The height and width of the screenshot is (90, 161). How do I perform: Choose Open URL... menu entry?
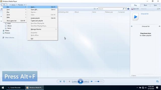[43, 9]
